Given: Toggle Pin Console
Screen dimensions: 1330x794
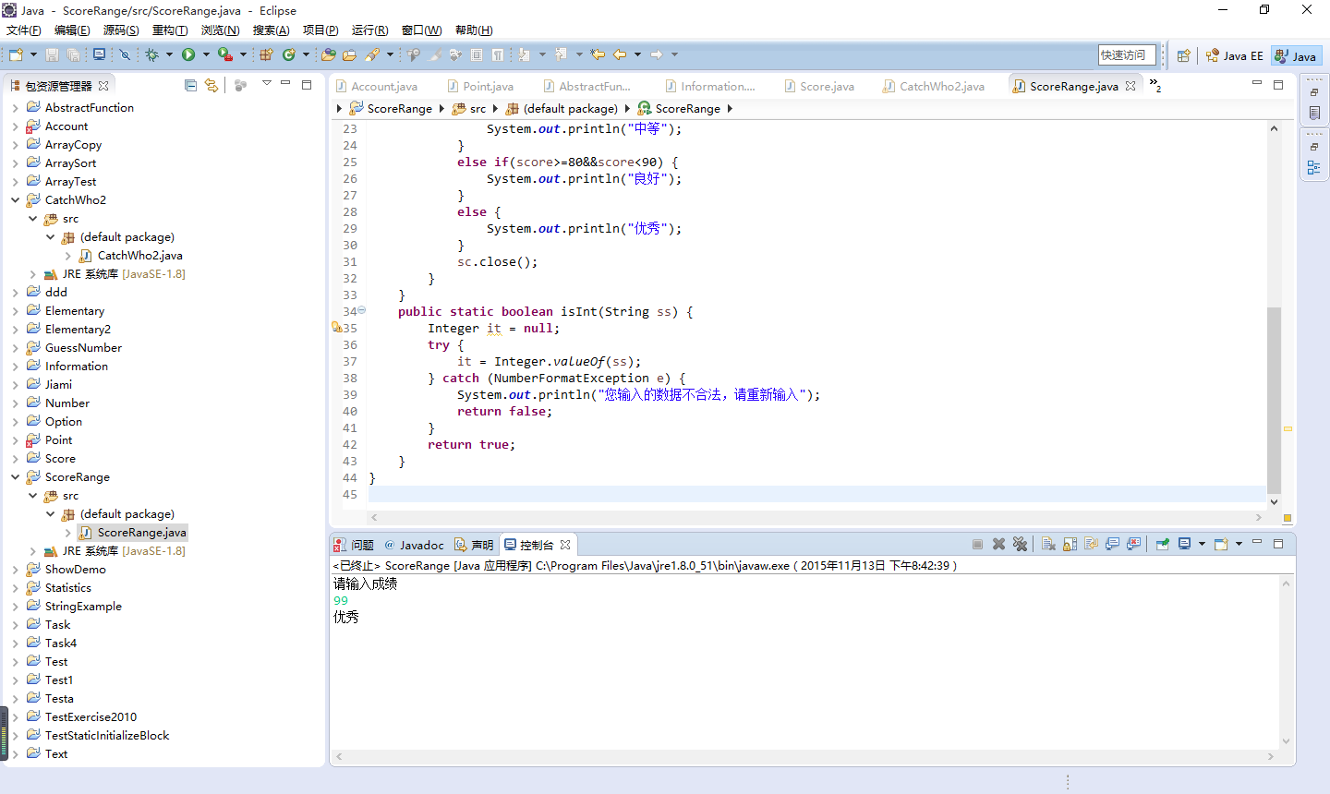Looking at the screenshot, I should [1162, 544].
